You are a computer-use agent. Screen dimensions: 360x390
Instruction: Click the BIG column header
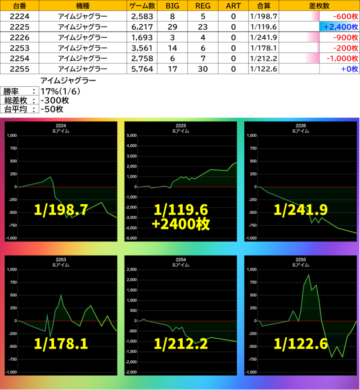click(172, 5)
